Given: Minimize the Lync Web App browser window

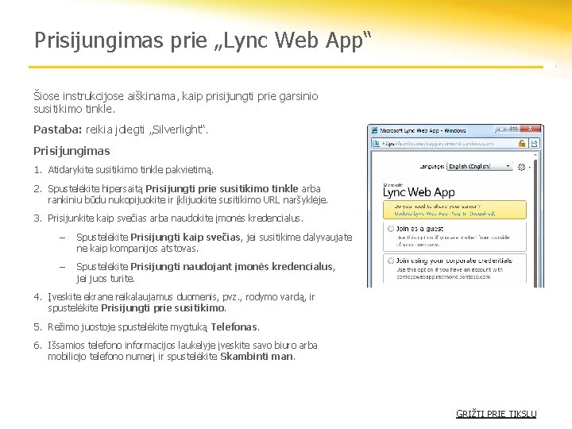Looking at the screenshot, I should tap(501, 129).
